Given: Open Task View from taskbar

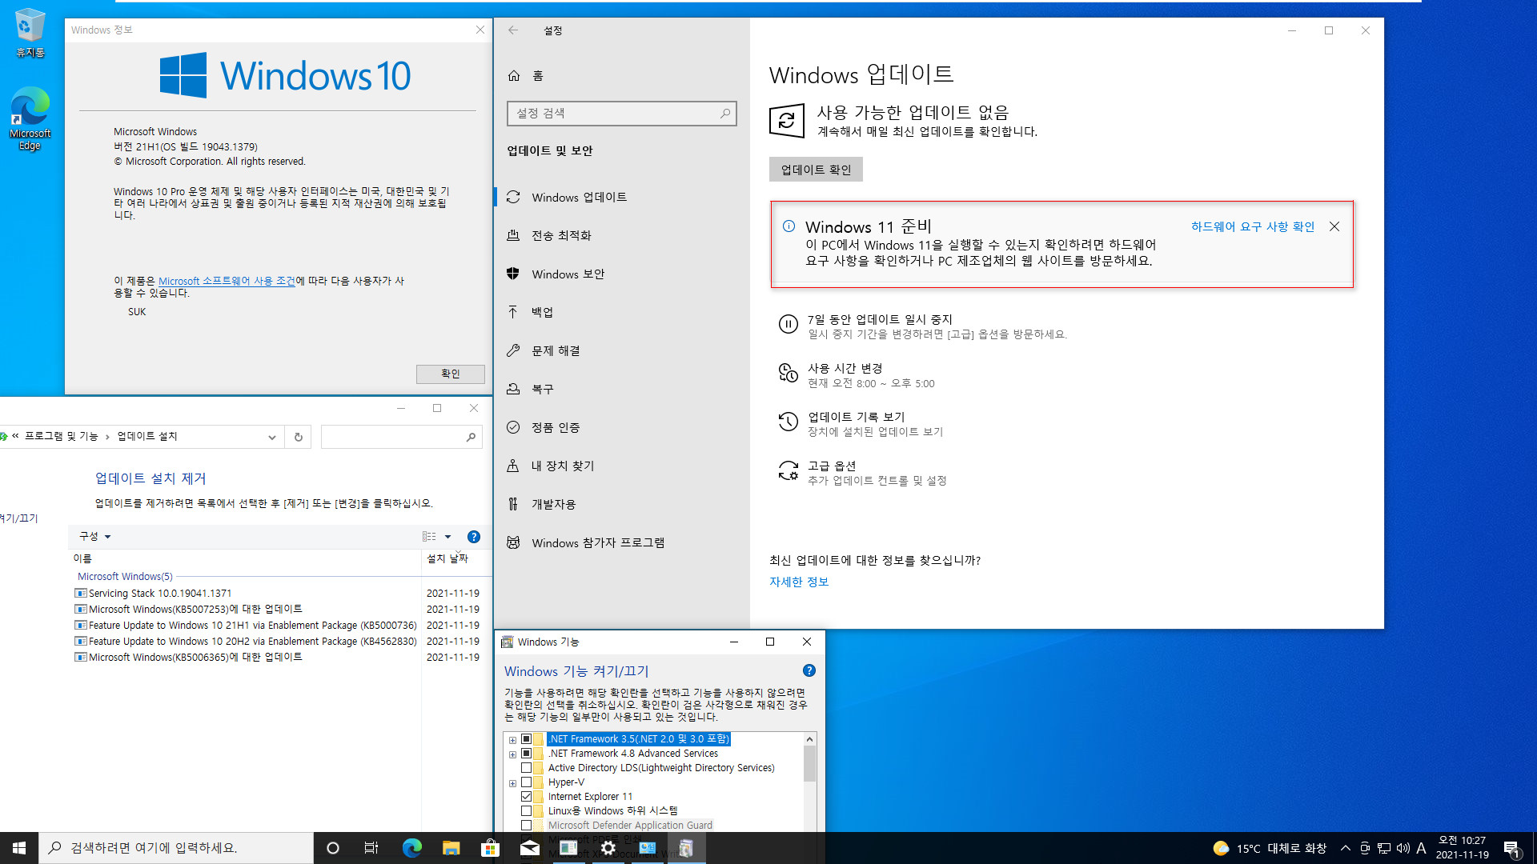Looking at the screenshot, I should click(x=371, y=848).
